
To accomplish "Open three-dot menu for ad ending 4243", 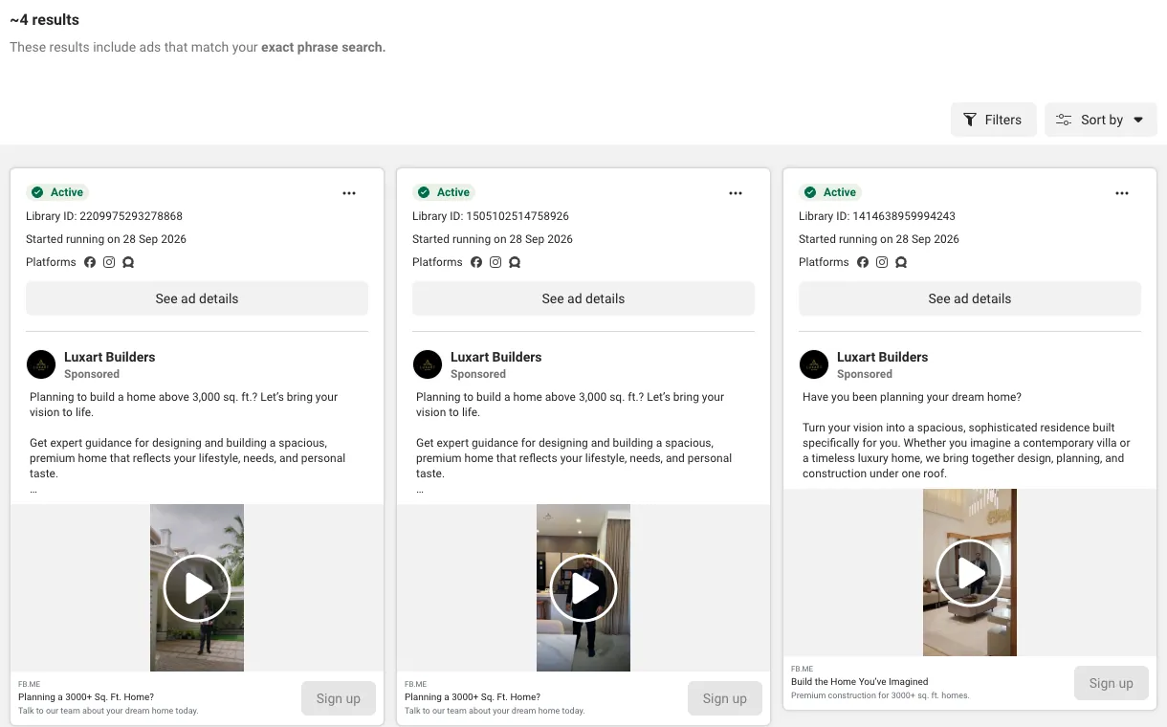I will (x=1122, y=193).
